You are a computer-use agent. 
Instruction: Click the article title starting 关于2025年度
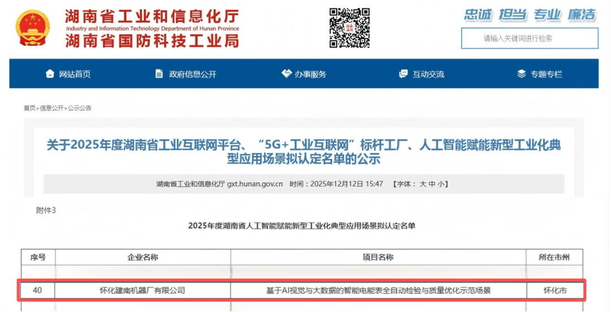click(x=304, y=152)
